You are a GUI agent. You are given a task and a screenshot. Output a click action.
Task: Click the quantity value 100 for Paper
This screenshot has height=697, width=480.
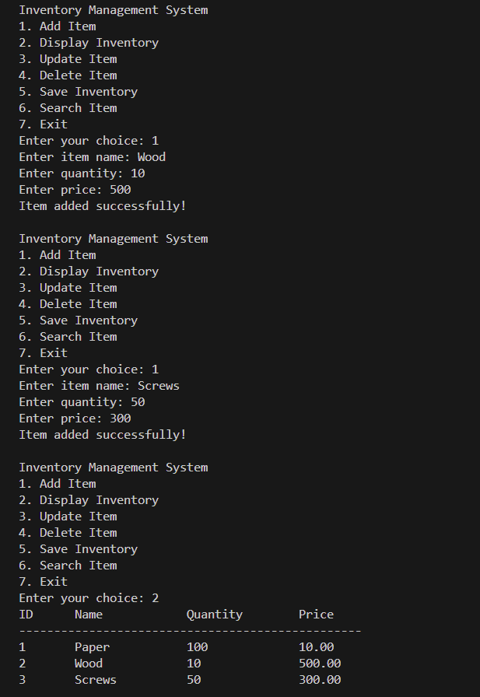[197, 647]
